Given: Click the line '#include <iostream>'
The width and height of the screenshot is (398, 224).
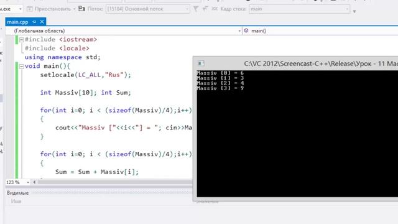Looking at the screenshot, I should (x=61, y=40).
